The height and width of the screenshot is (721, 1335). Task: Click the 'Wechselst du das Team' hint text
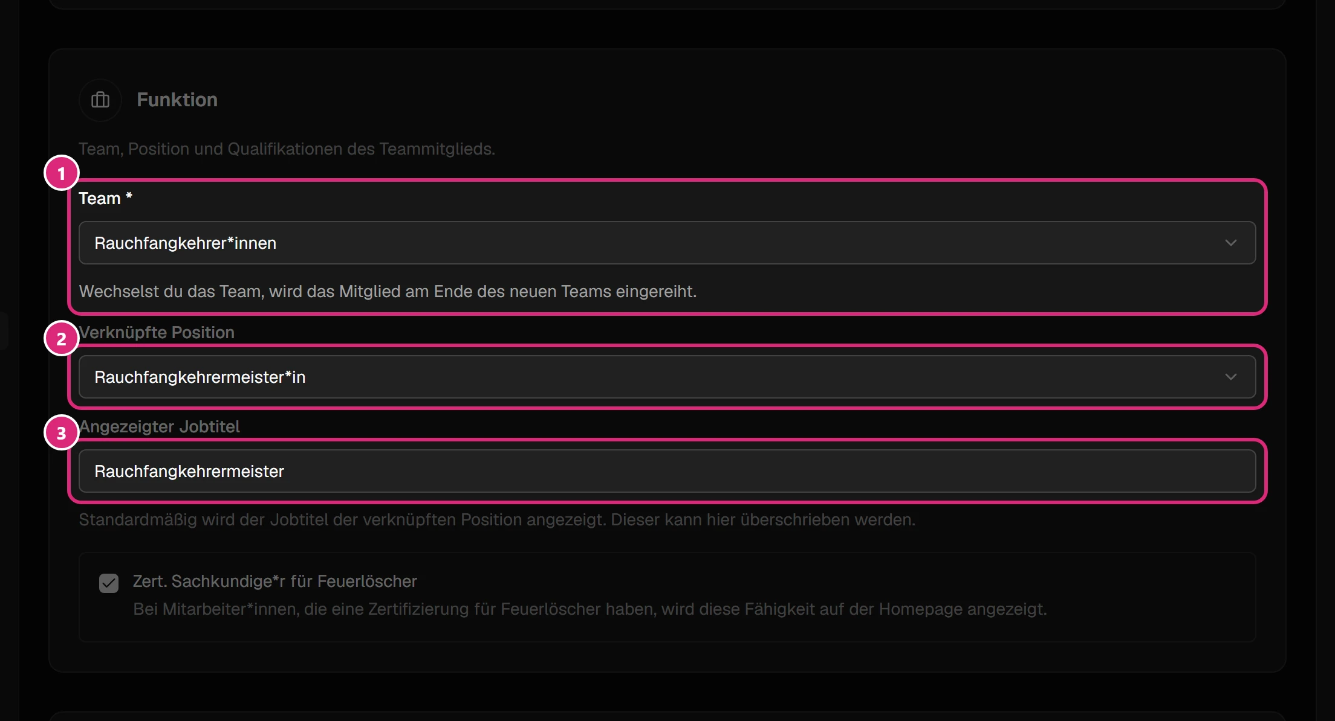coord(388,291)
